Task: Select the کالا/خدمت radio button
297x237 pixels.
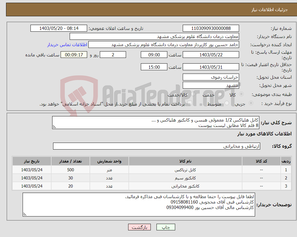Action: [x=193, y=94]
